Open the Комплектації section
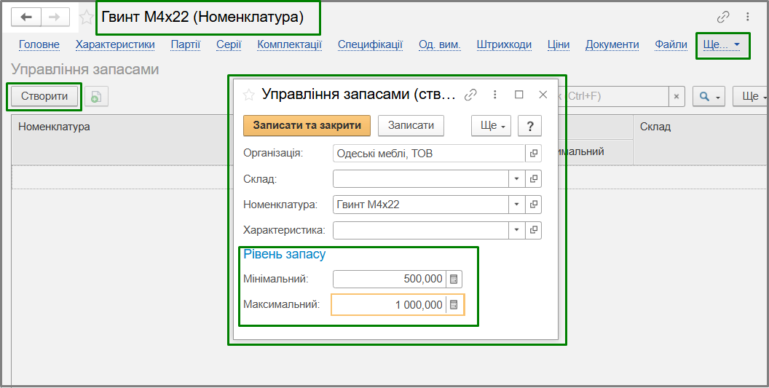 (x=290, y=45)
